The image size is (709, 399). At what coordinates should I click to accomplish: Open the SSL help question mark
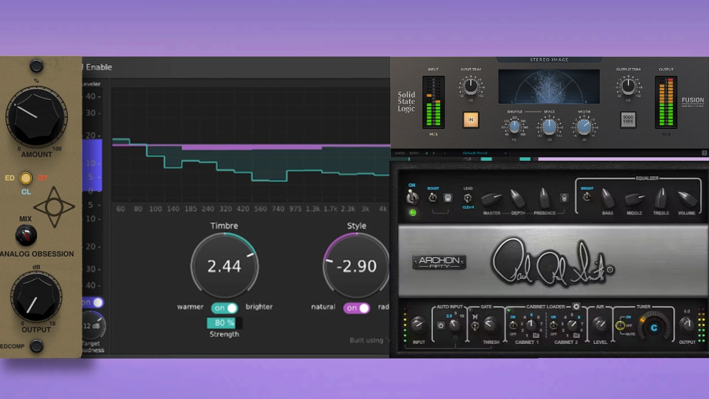(705, 153)
